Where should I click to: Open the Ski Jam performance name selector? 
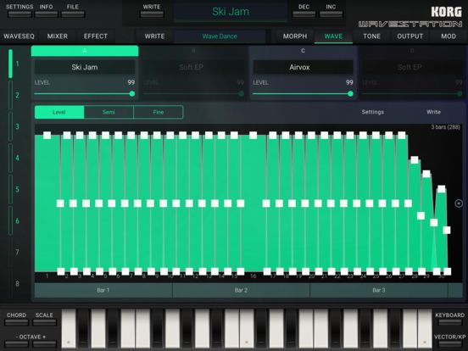coord(231,12)
